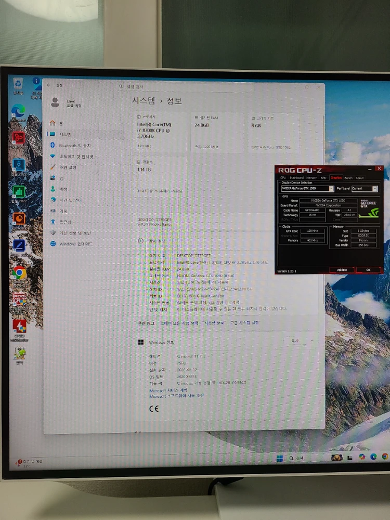390x520 pixels.
Task: Click OK in the CPU-Z window
Action: pyautogui.click(x=368, y=269)
